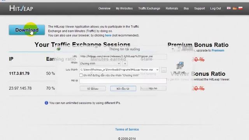
Task: Browse save location with the ellipsis button
Action: [x=164, y=70]
